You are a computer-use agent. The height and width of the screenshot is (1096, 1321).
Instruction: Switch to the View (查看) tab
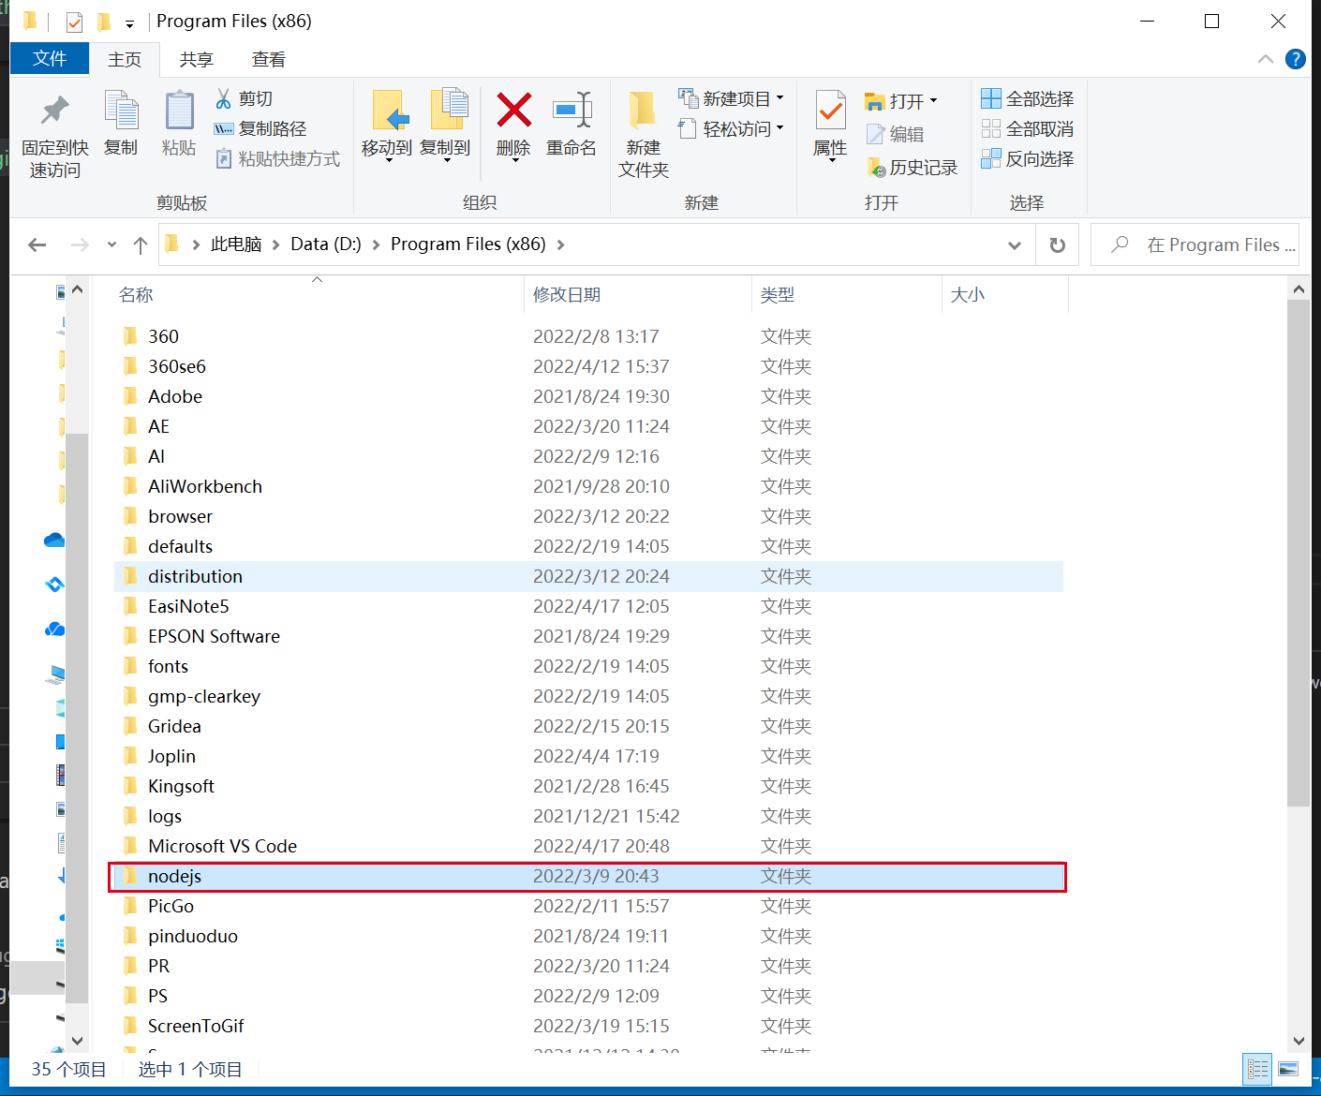coord(269,59)
